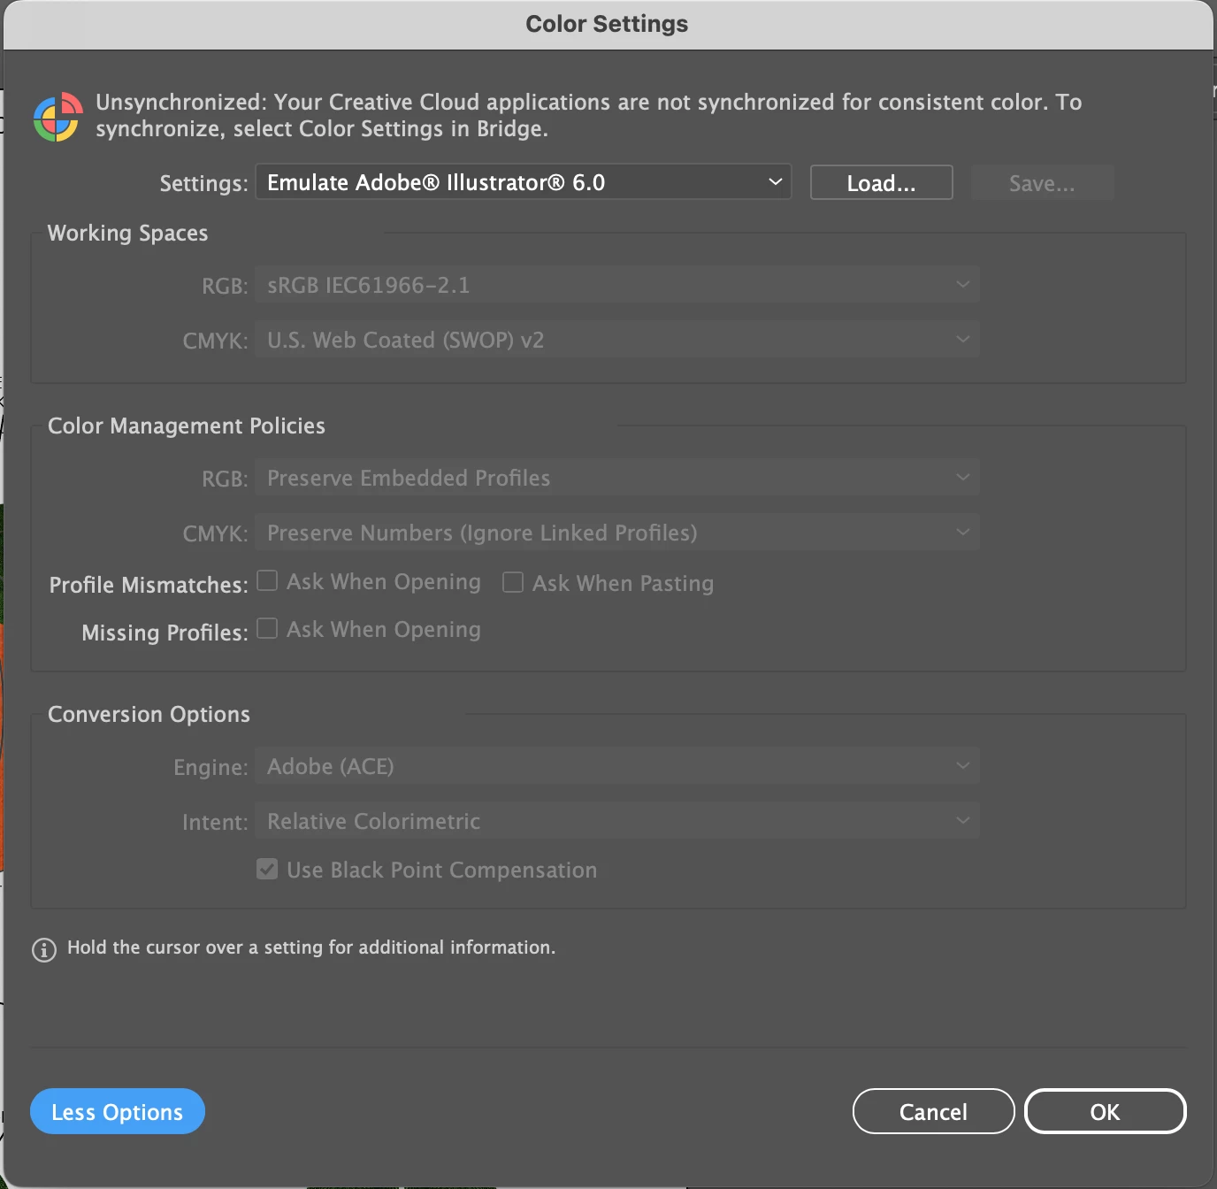Image resolution: width=1217 pixels, height=1189 pixels.
Task: Click the Missing Profiles label
Action: pos(165,633)
